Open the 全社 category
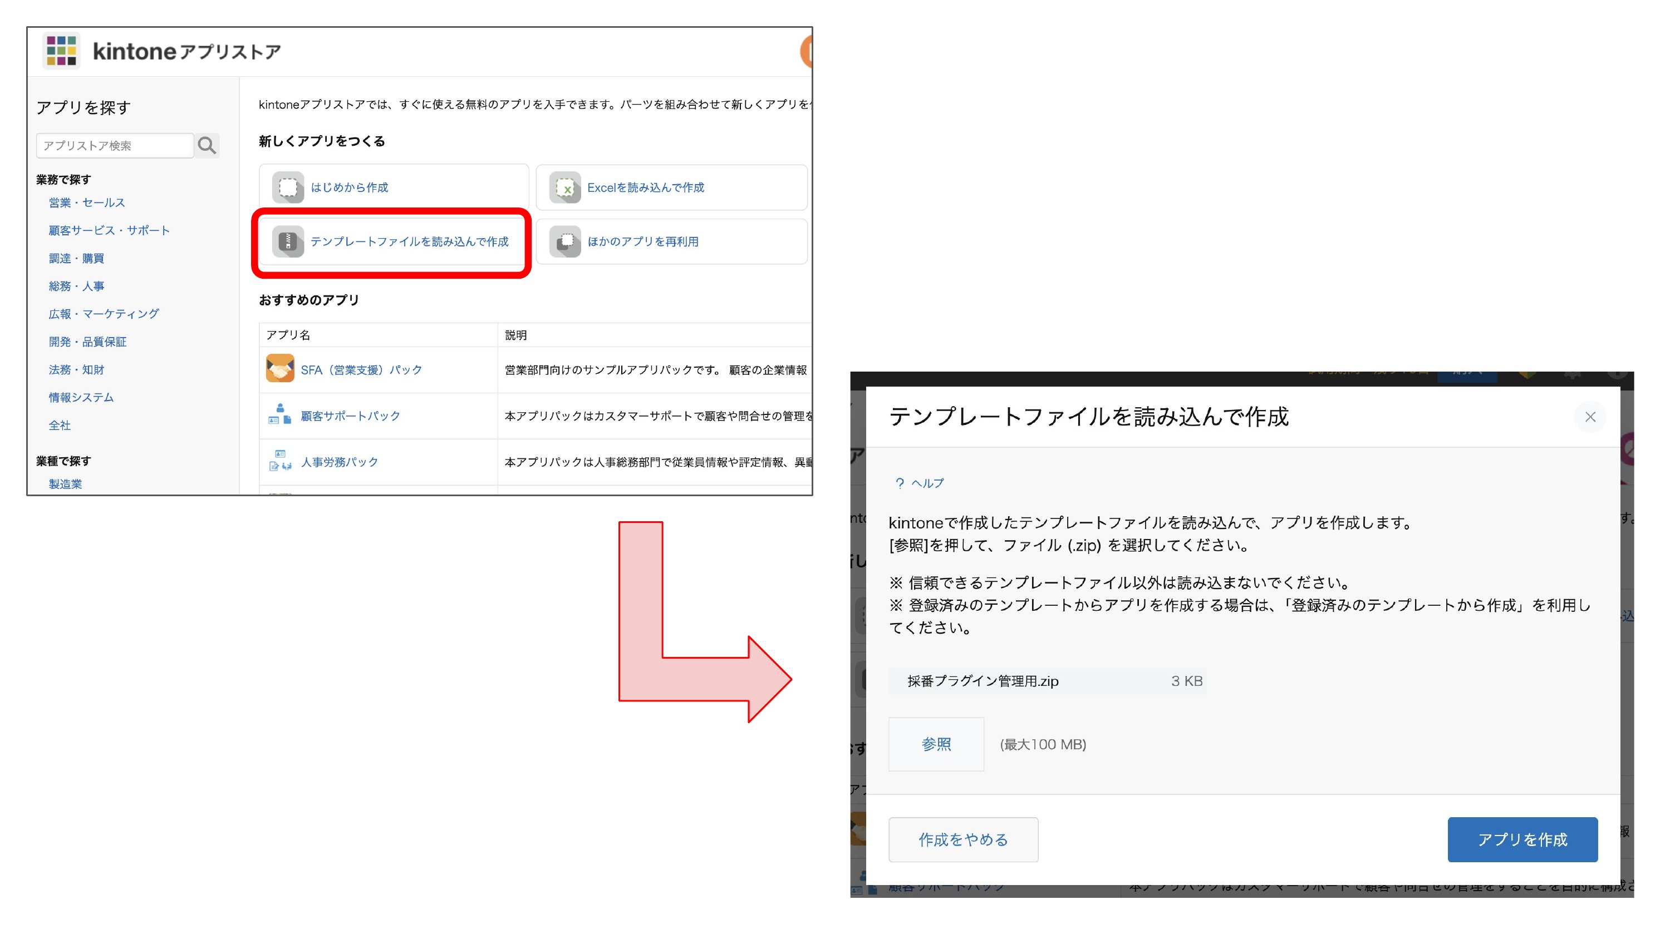Screen dimensions: 1670x939 click(60, 425)
